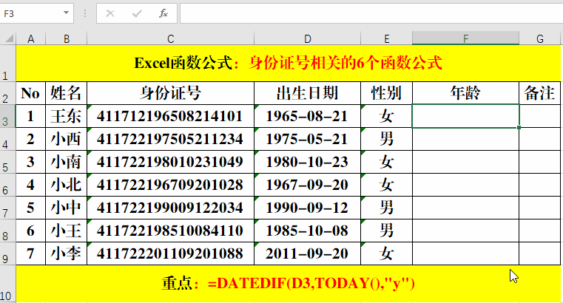Select the name cell 小西
The width and height of the screenshot is (563, 303).
tap(67, 139)
